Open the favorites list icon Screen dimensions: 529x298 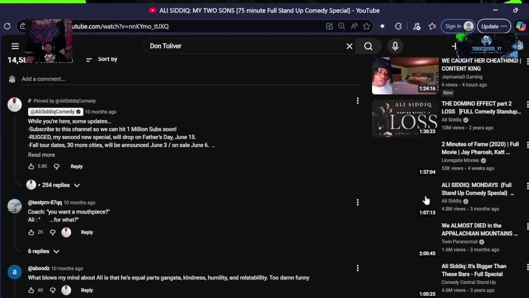tap(432, 26)
